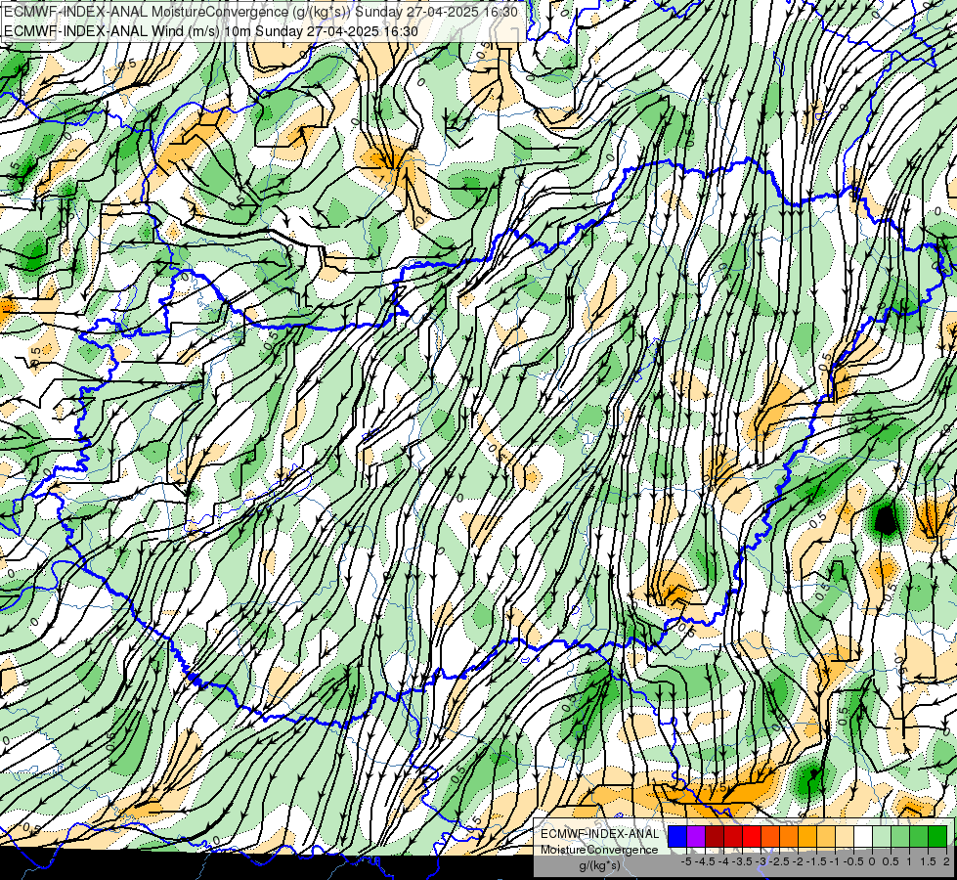Click the legend label 'ECMWF-INDEX-ANAL'

point(600,834)
